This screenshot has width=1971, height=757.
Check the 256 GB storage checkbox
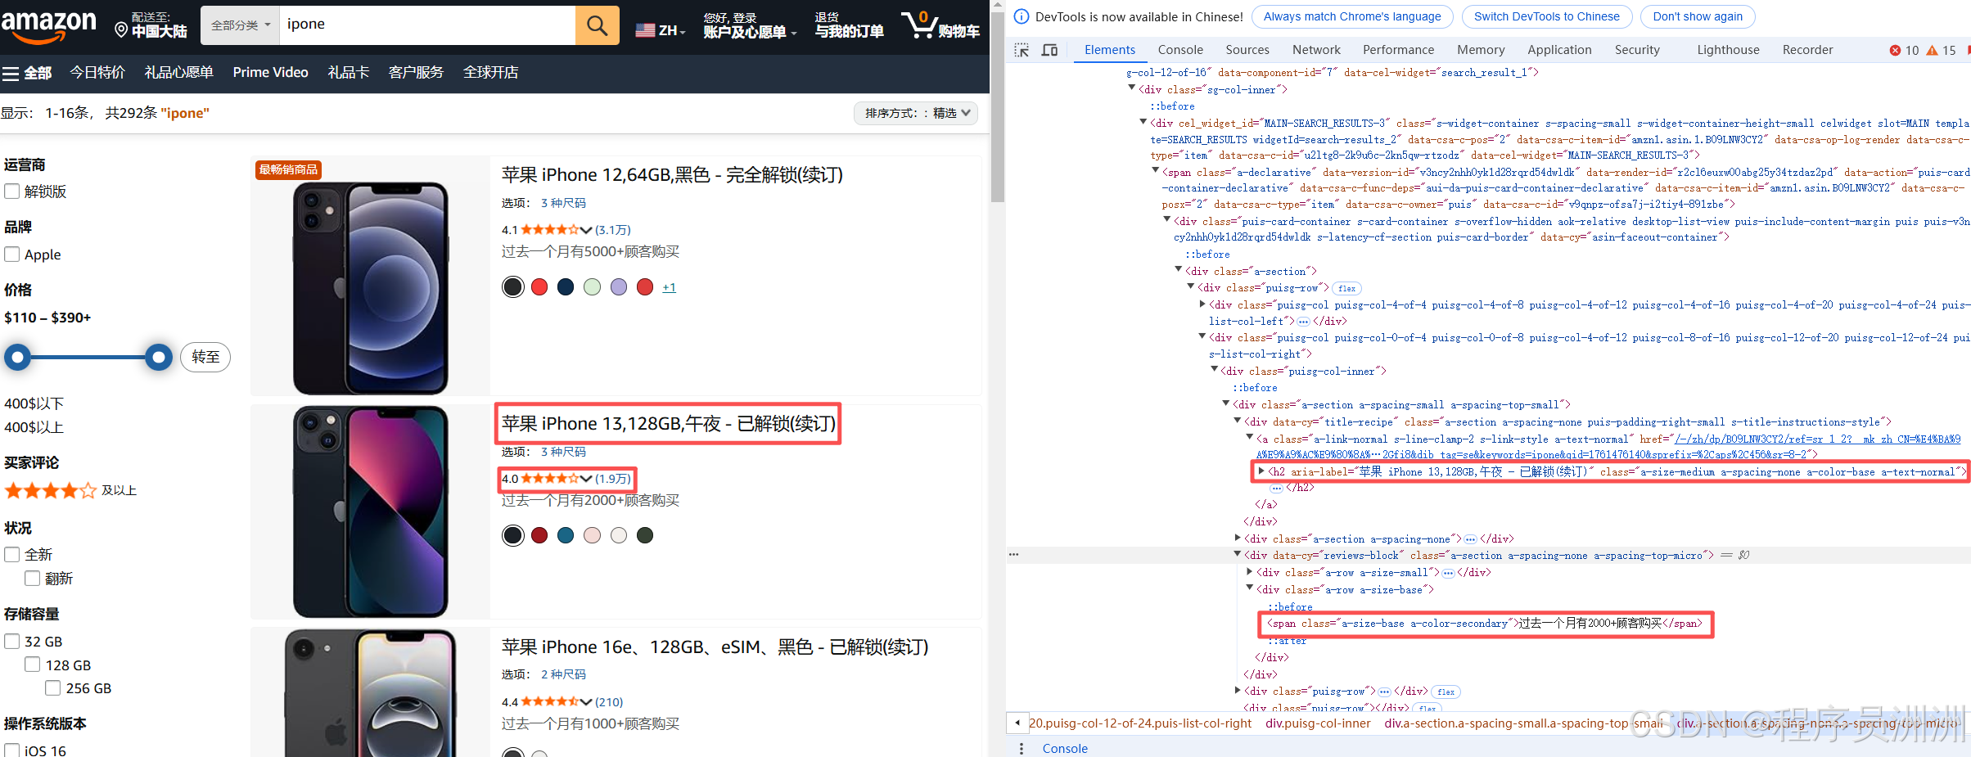point(53,688)
